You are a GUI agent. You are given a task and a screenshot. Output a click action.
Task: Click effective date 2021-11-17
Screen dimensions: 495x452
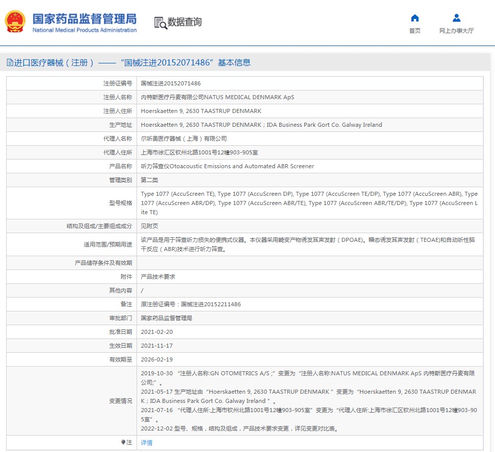coord(156,346)
